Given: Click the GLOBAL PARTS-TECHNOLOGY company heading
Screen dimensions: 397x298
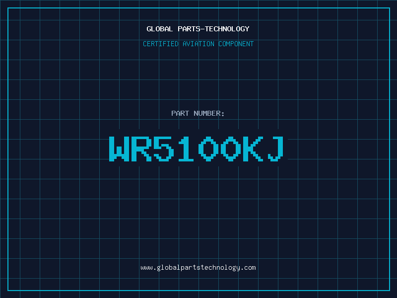Looking at the screenshot, I should 198,29.
